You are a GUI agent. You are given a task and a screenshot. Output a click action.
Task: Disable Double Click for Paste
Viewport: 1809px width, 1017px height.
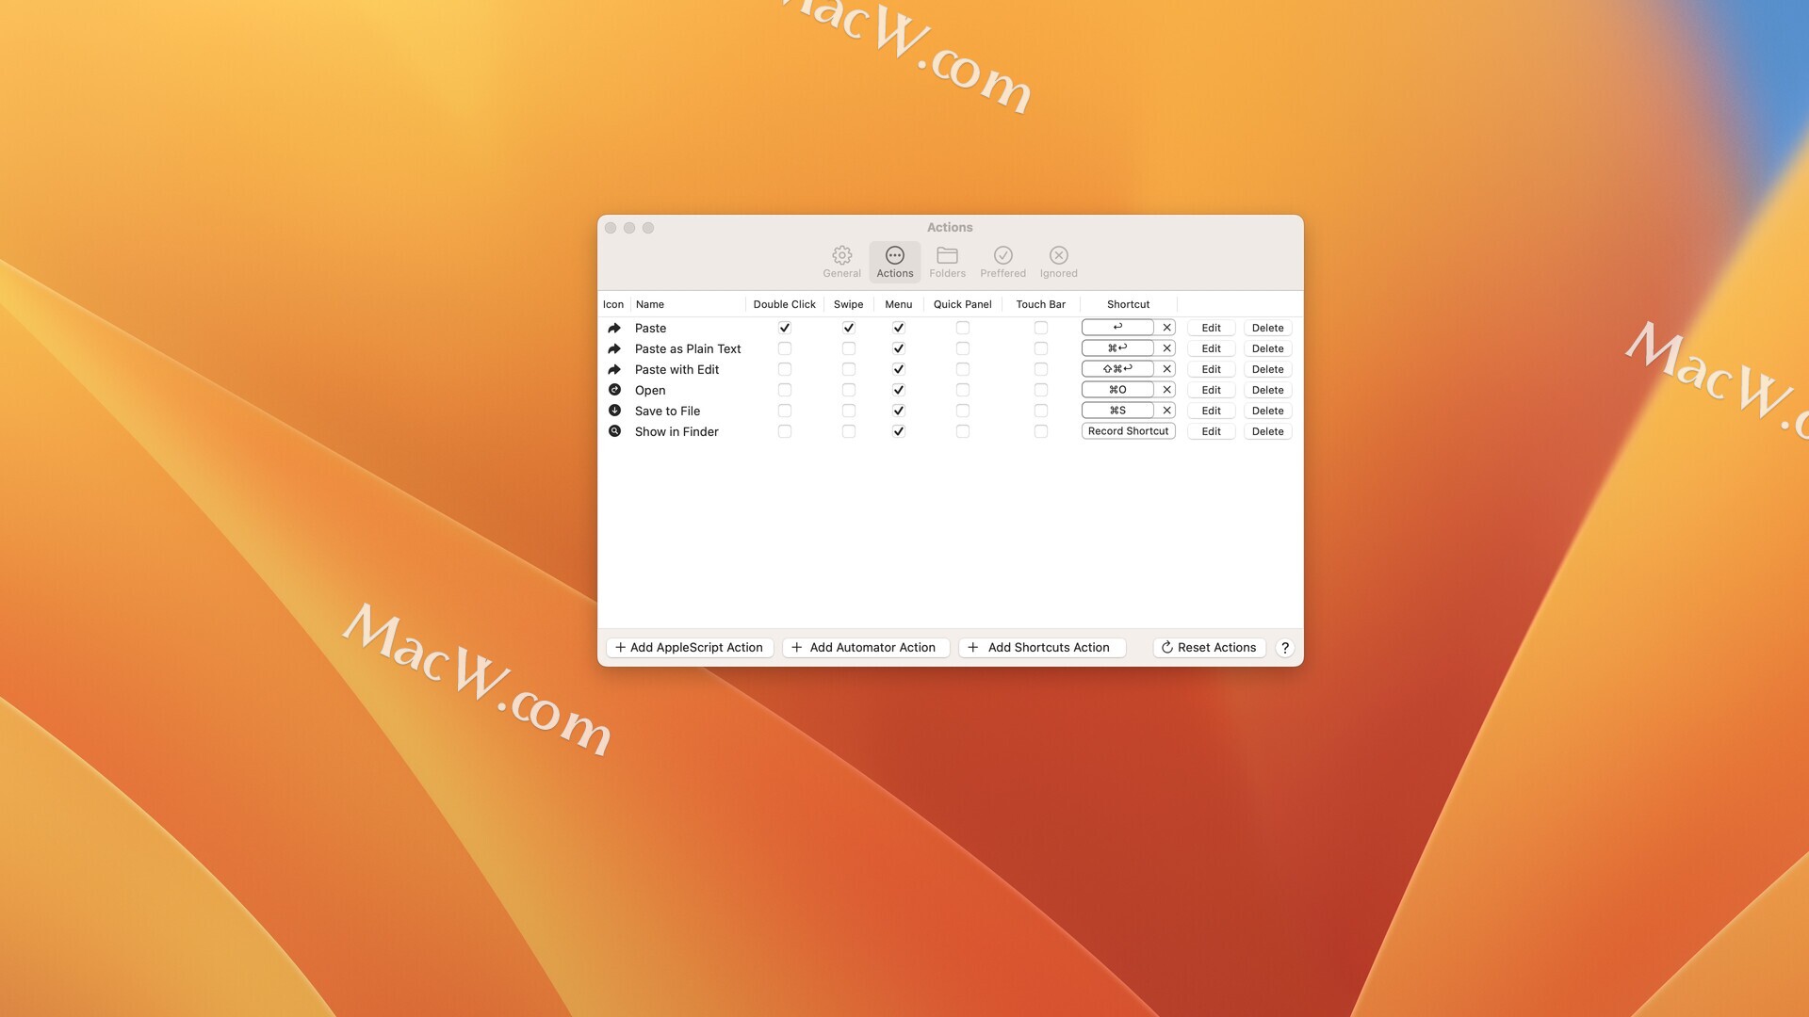pos(784,328)
